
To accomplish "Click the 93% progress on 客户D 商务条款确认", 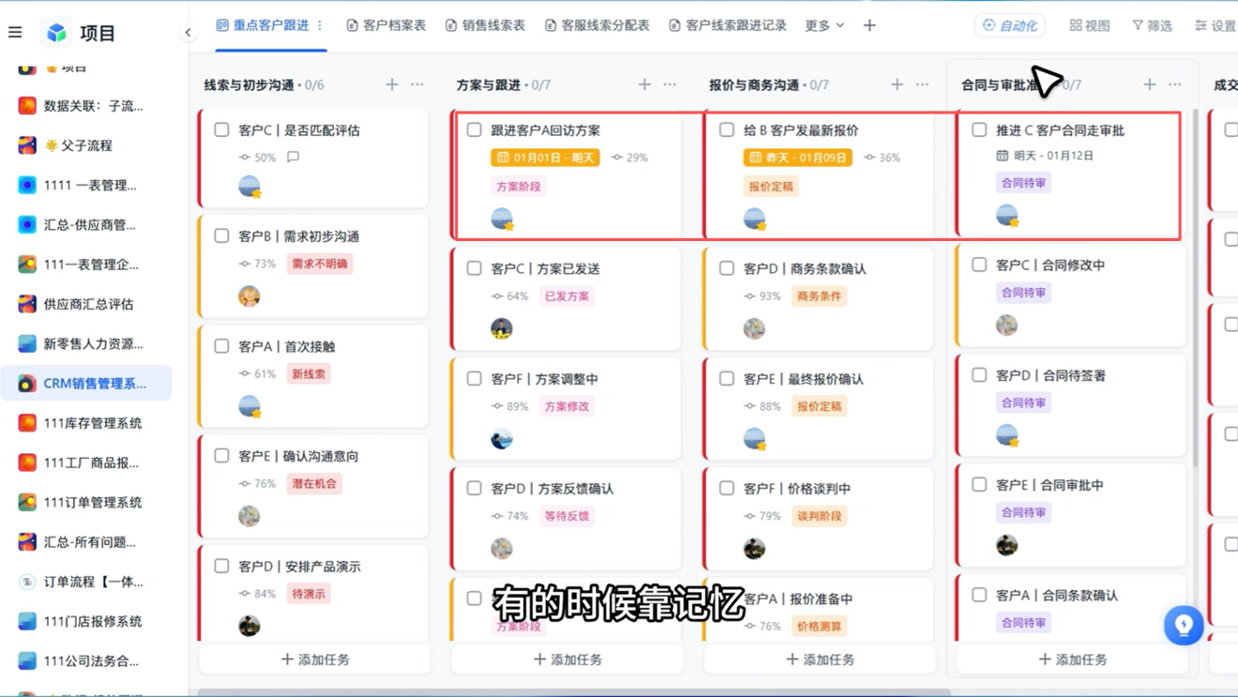I will pos(762,296).
